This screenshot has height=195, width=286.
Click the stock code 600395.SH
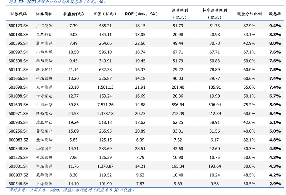[x=18, y=43]
